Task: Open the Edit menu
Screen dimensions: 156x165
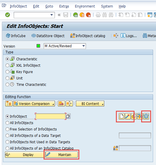Action: coord(36,6)
